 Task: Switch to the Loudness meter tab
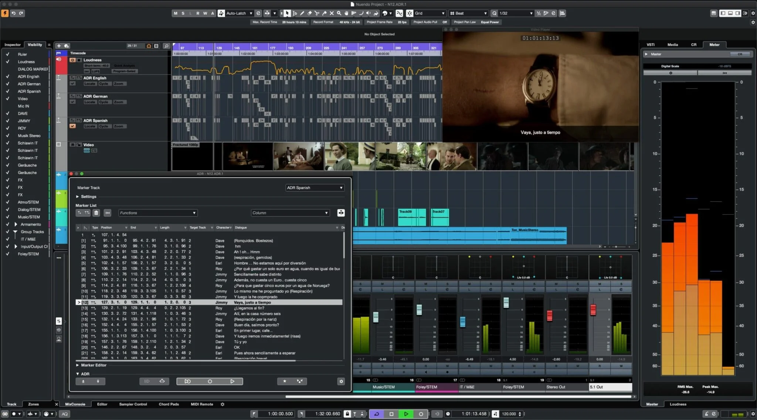coord(678,404)
